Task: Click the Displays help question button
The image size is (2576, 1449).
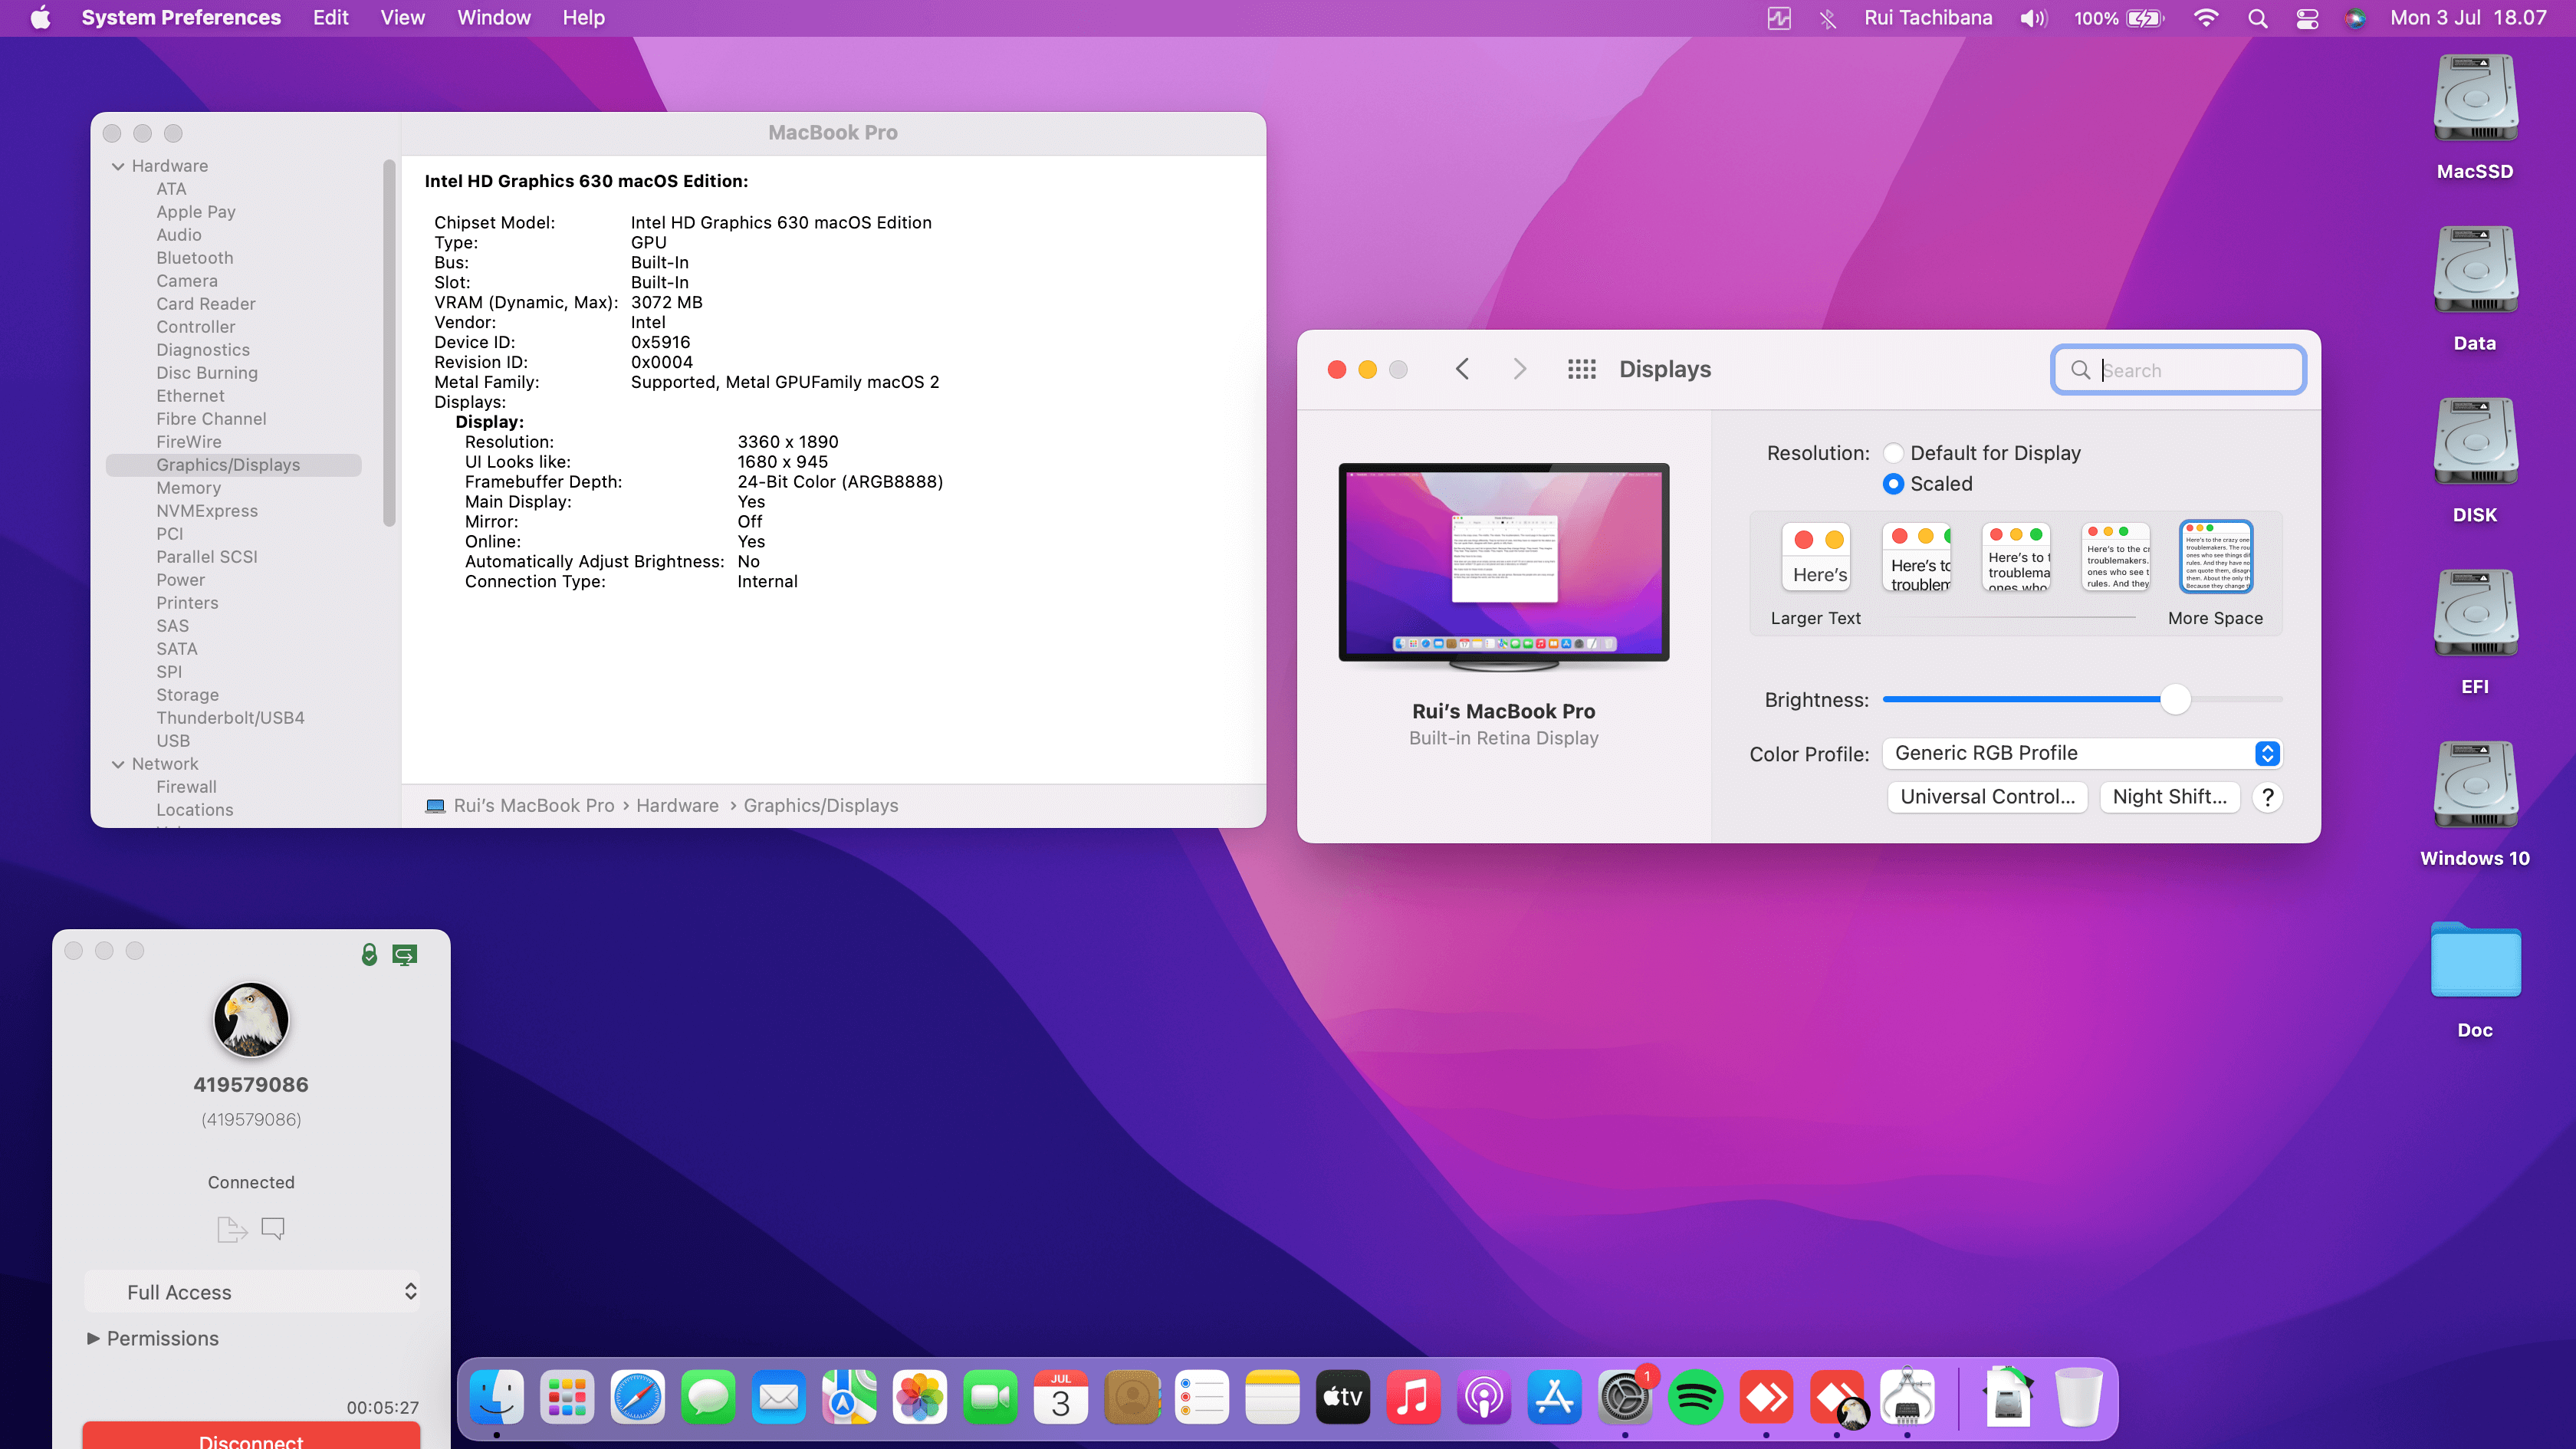Action: pyautogui.click(x=2267, y=797)
